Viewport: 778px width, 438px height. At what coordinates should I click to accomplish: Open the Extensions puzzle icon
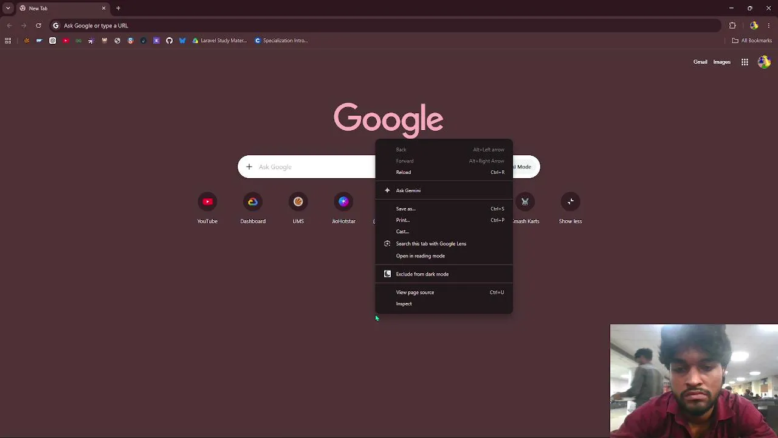click(x=732, y=26)
